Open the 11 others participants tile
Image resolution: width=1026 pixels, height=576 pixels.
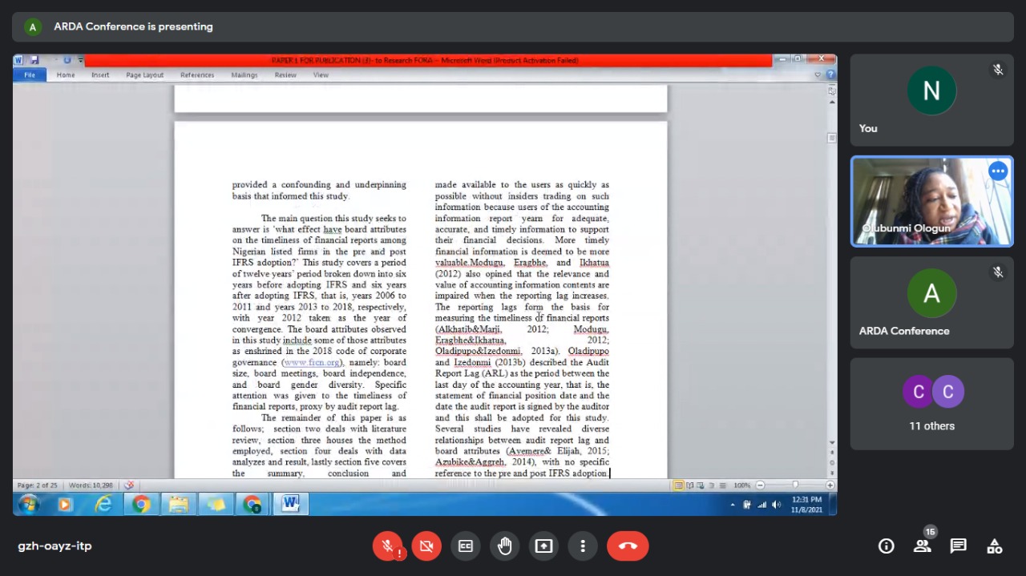coord(931,404)
